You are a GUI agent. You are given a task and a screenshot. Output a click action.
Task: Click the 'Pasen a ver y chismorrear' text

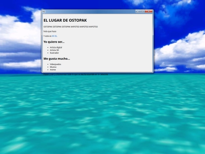76,74
